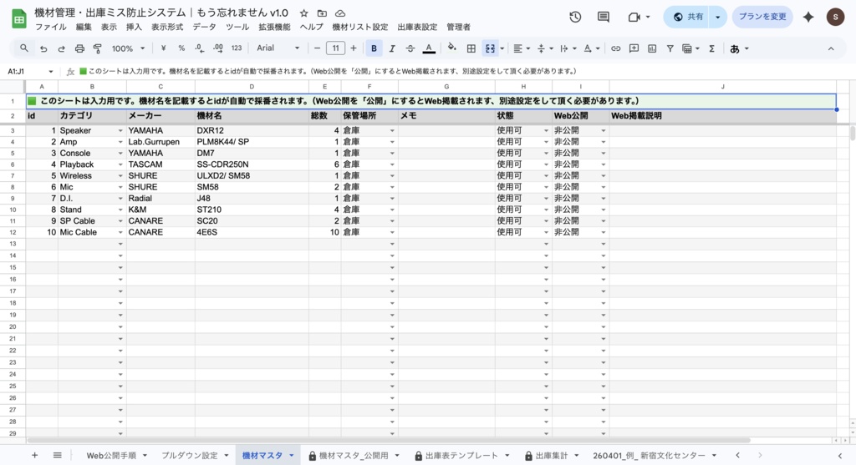Click the 共有 share button
Viewport: 856px width, 465px height.
688,17
